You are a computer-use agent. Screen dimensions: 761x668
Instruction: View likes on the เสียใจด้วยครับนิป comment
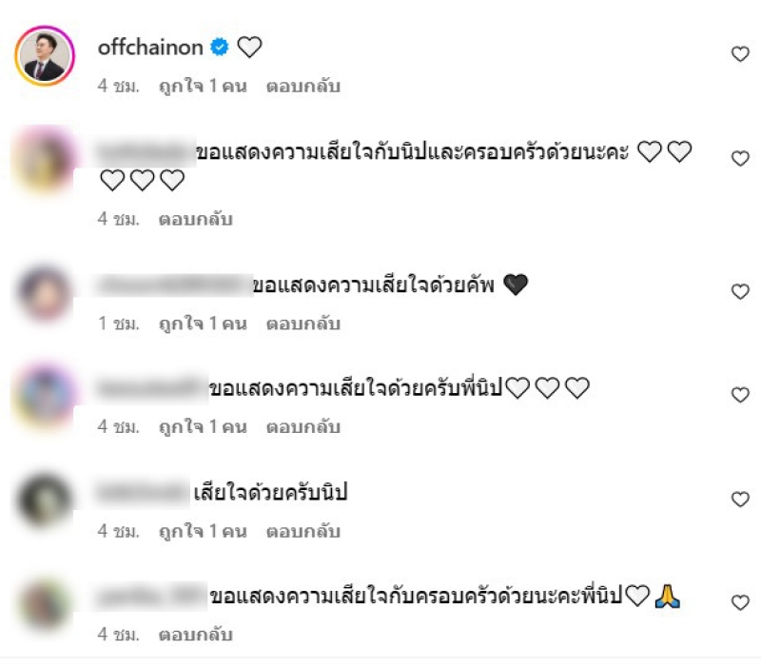(203, 531)
